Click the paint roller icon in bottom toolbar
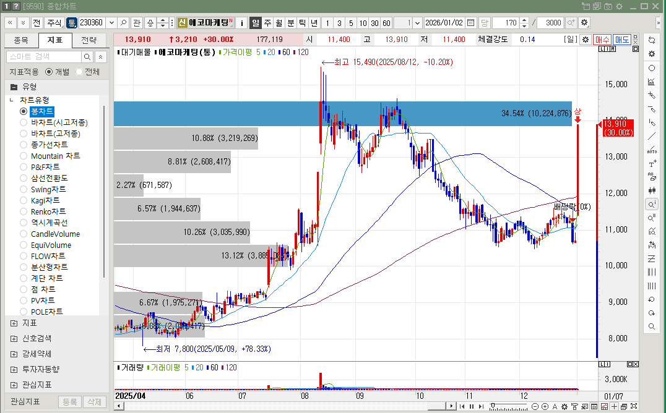Viewport: 666px width, 413px height. pos(574,407)
